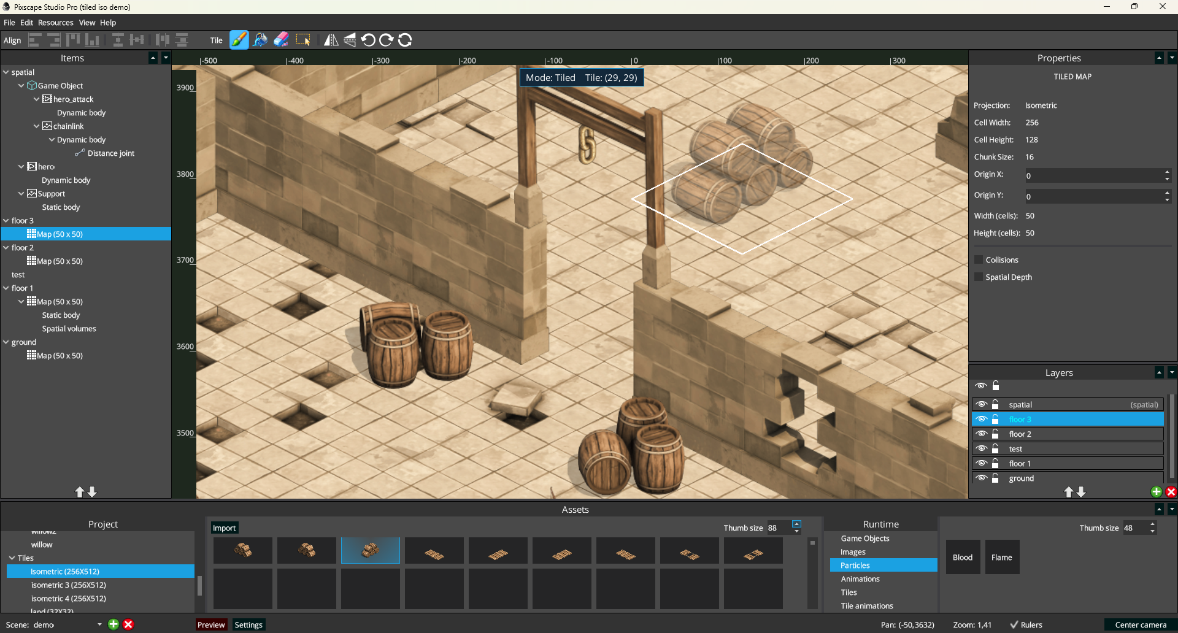
Task: Click the align right icon
Action: click(x=53, y=40)
